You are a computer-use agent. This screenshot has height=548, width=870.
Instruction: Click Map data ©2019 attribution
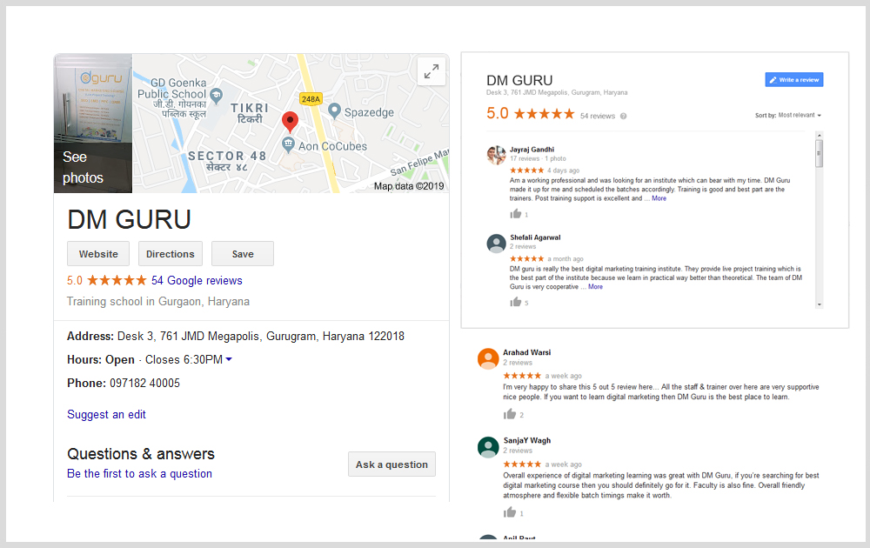(x=409, y=186)
